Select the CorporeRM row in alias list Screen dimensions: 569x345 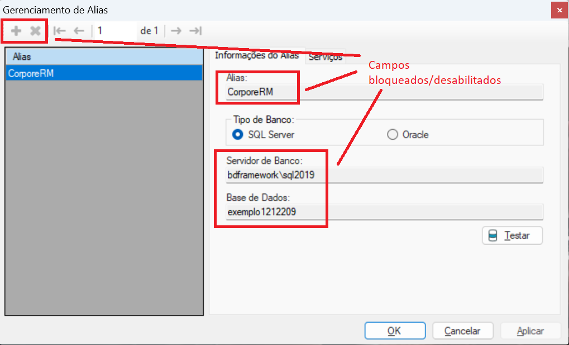(x=104, y=73)
